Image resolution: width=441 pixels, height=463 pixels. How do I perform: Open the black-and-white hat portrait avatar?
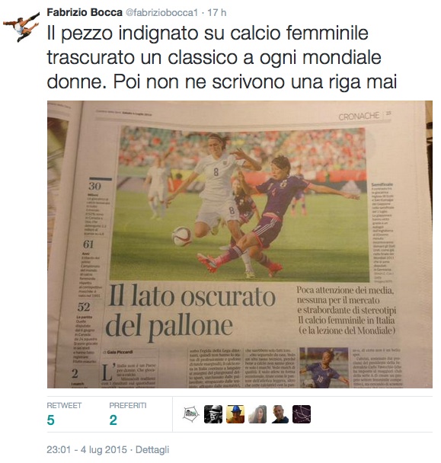pos(213,414)
